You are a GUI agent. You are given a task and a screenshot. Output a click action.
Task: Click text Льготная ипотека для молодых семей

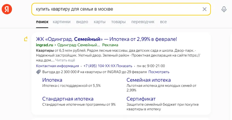pyautogui.click(x=159, y=86)
